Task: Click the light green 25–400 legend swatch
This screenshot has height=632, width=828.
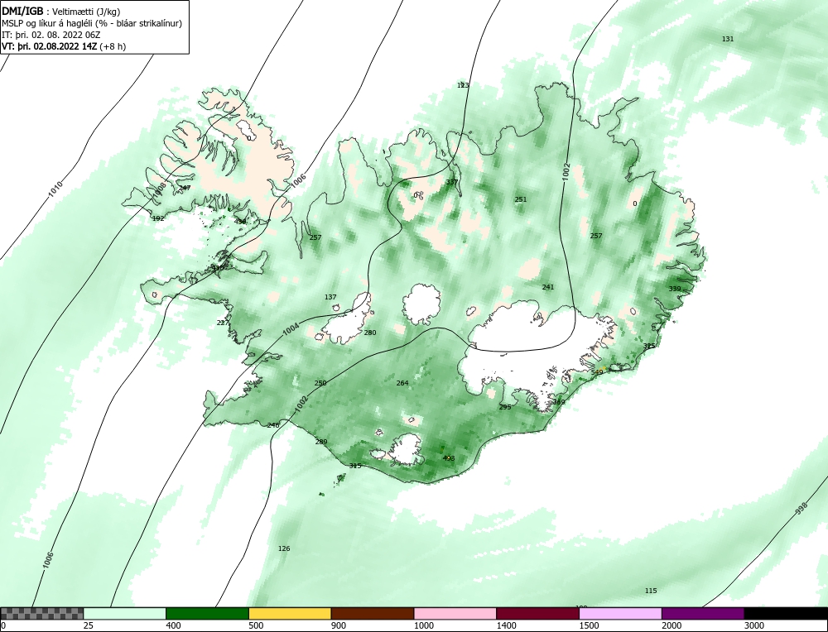Action: point(125,613)
